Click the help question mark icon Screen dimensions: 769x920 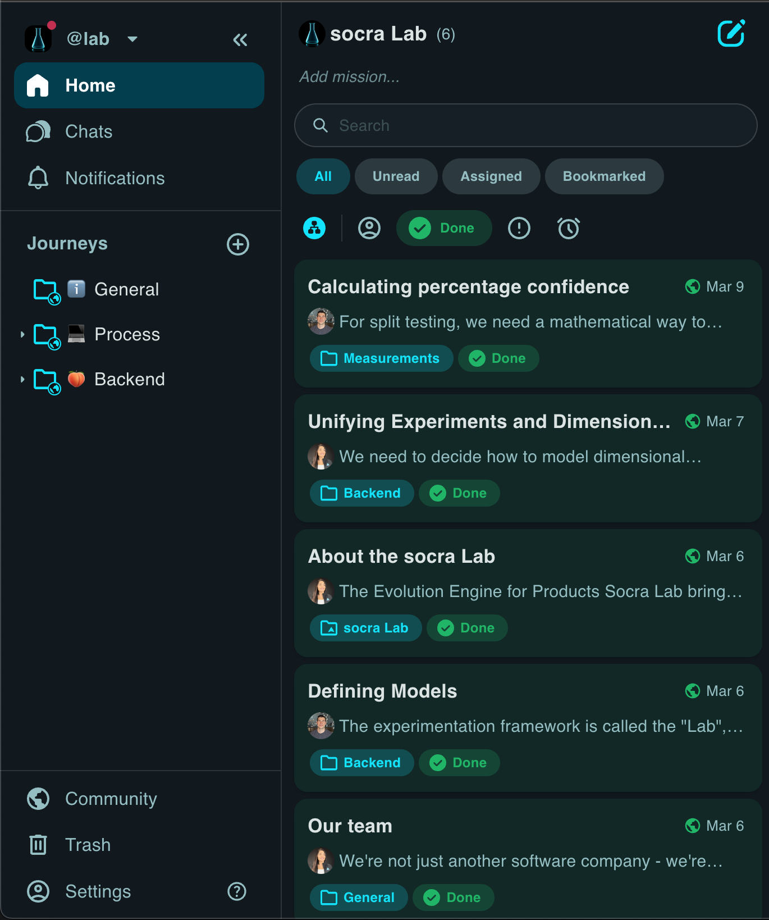tap(237, 891)
